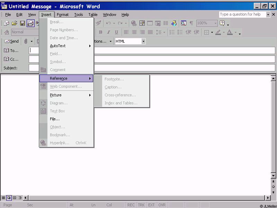Screen dimensions: 277x208
Task: Toggle OVR overtype mode in status bar
Action: coord(162,205)
